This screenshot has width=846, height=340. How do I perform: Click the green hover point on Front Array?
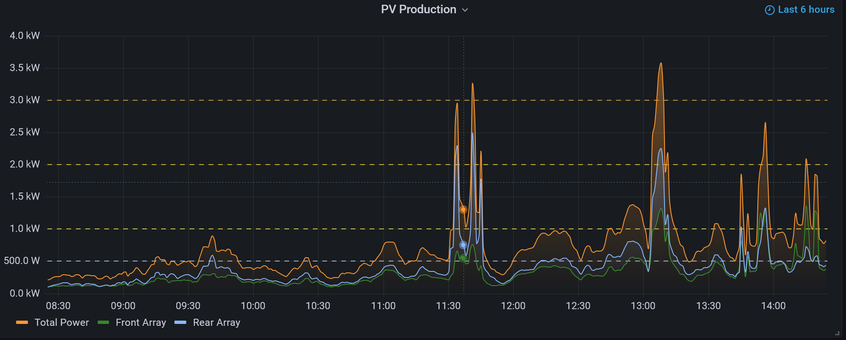pyautogui.click(x=463, y=258)
